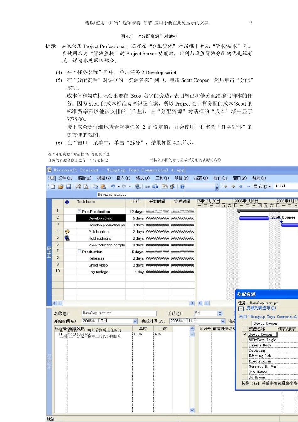Open the 项目 menu

[x=182, y=178]
